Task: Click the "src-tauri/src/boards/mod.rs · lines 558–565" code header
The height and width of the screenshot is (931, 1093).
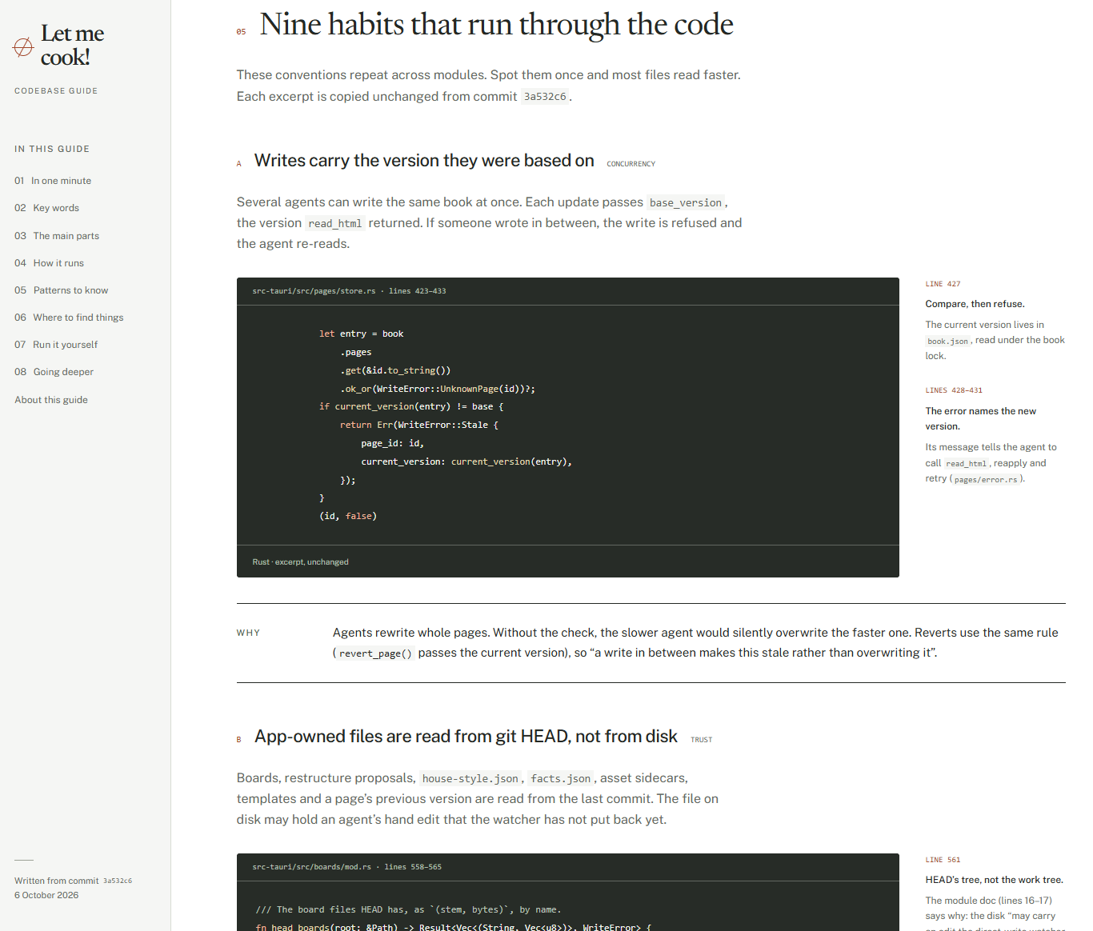Action: pos(346,867)
